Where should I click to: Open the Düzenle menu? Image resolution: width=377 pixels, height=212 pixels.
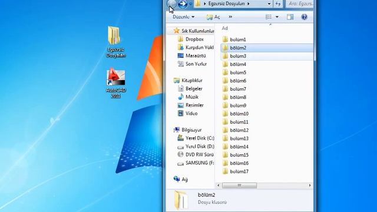(183, 17)
